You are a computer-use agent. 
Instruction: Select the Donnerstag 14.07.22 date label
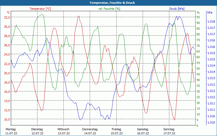point(90,131)
